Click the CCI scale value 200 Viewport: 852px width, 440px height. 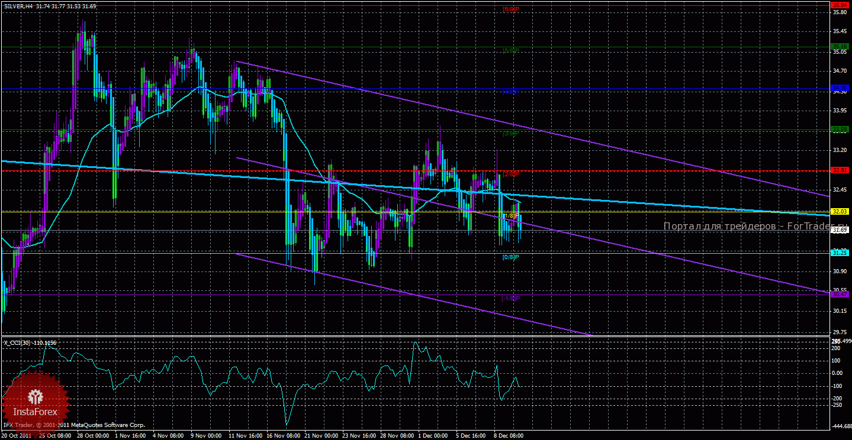(x=837, y=348)
